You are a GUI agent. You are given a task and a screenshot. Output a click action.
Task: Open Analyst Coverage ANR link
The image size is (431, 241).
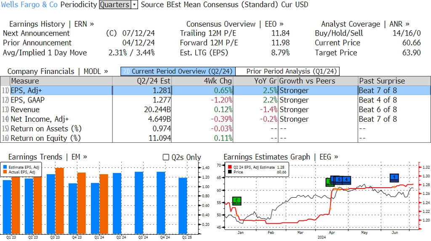[x=365, y=24]
